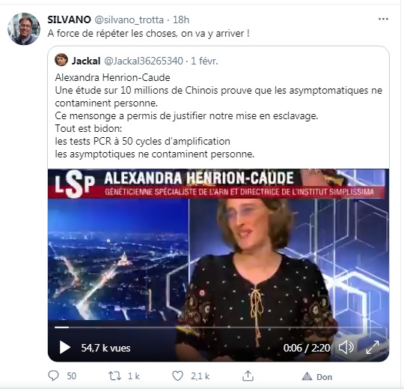Expand the video to fullscreen
This screenshot has width=404, height=389.
[x=373, y=348]
